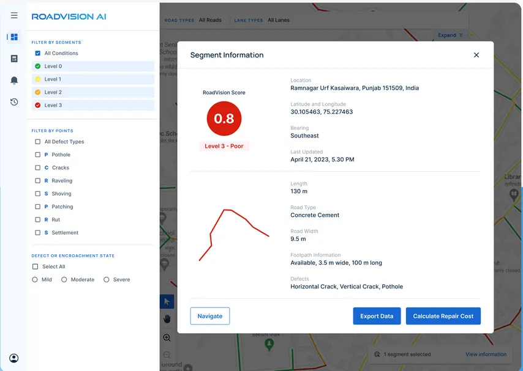
Task: Open the hamburger menu
Action: tap(14, 15)
